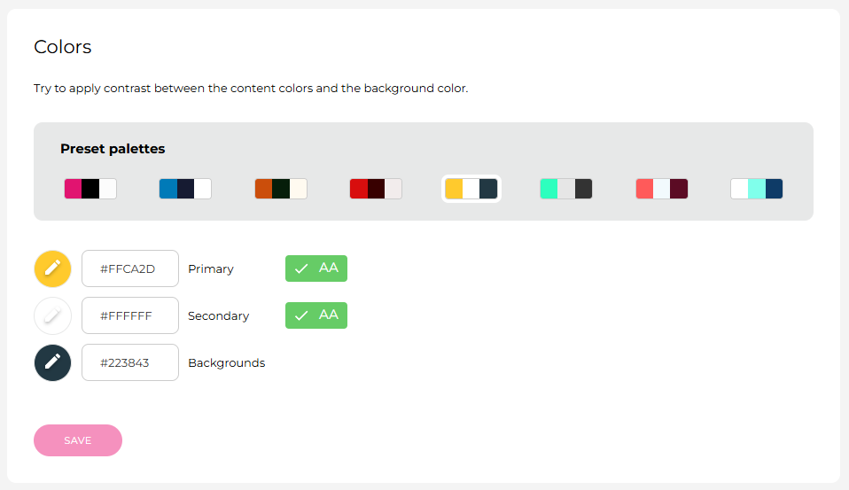Edit the #FFFFFF secondary hex field
This screenshot has height=490, width=849.
[130, 315]
